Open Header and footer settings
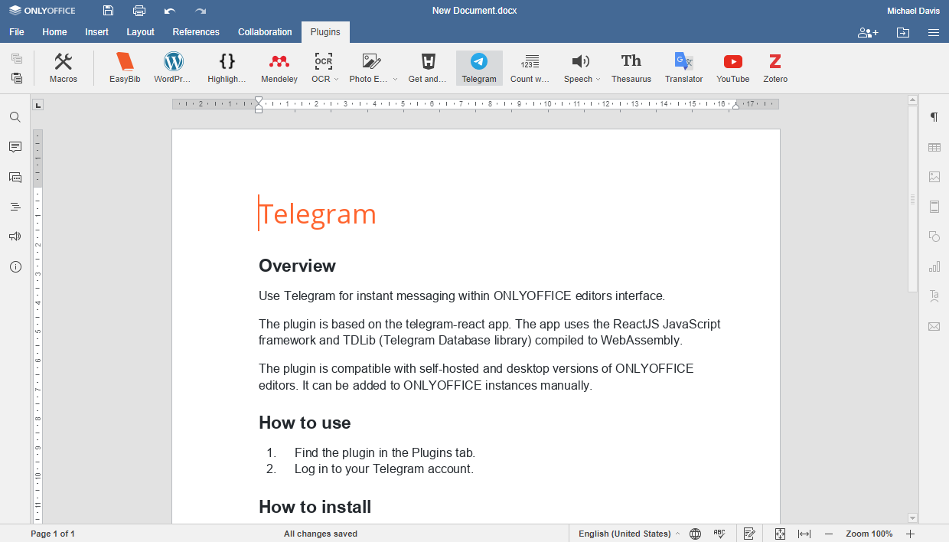Image resolution: width=949 pixels, height=542 pixels. (x=934, y=207)
